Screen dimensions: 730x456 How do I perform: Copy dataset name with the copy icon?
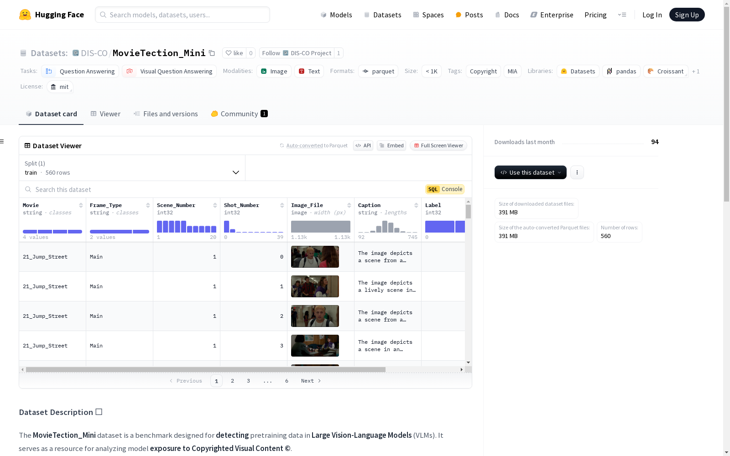[x=212, y=53]
